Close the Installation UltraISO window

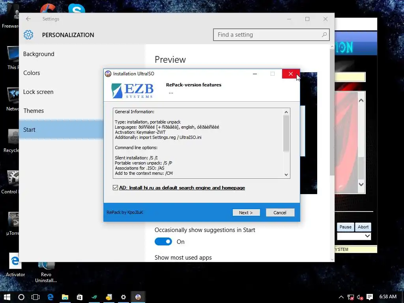coord(291,74)
